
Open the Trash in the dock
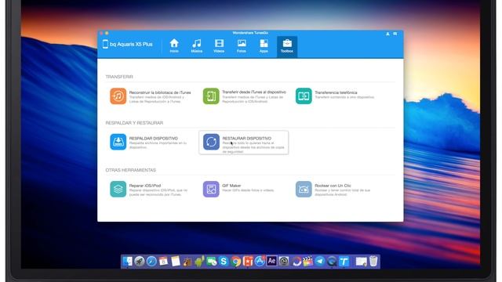(x=373, y=261)
